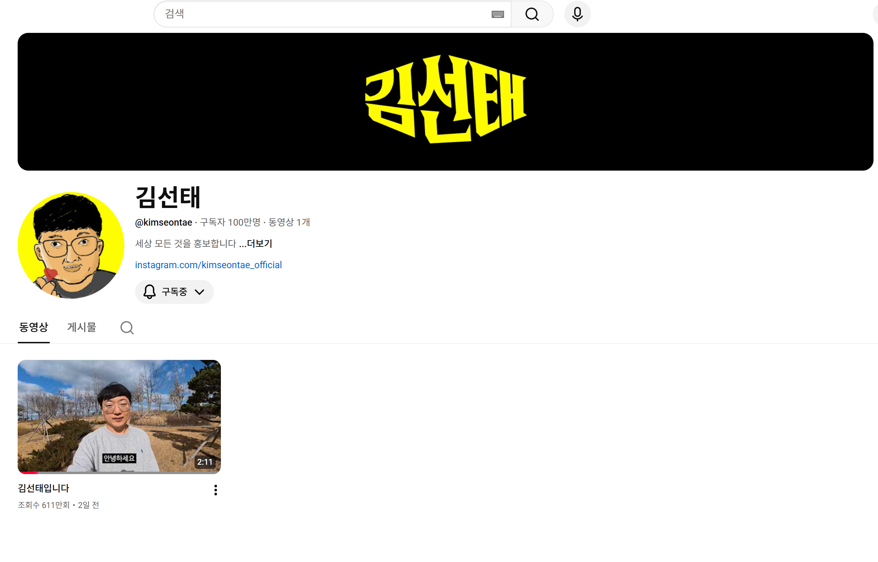Open the instagram.com/kimseontae_official link
Screen dimensions: 878x562
point(208,265)
